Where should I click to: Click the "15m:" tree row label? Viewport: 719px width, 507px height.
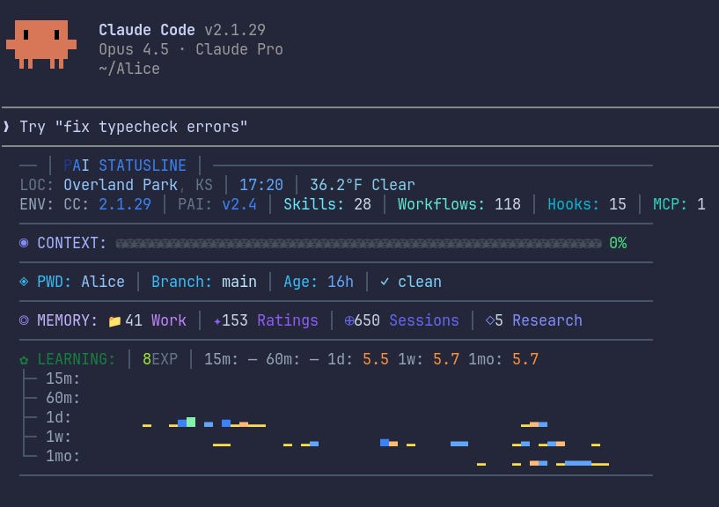click(62, 378)
